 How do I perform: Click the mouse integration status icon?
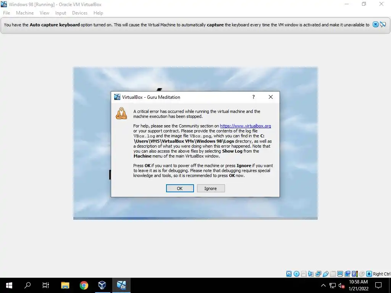pos(362,274)
